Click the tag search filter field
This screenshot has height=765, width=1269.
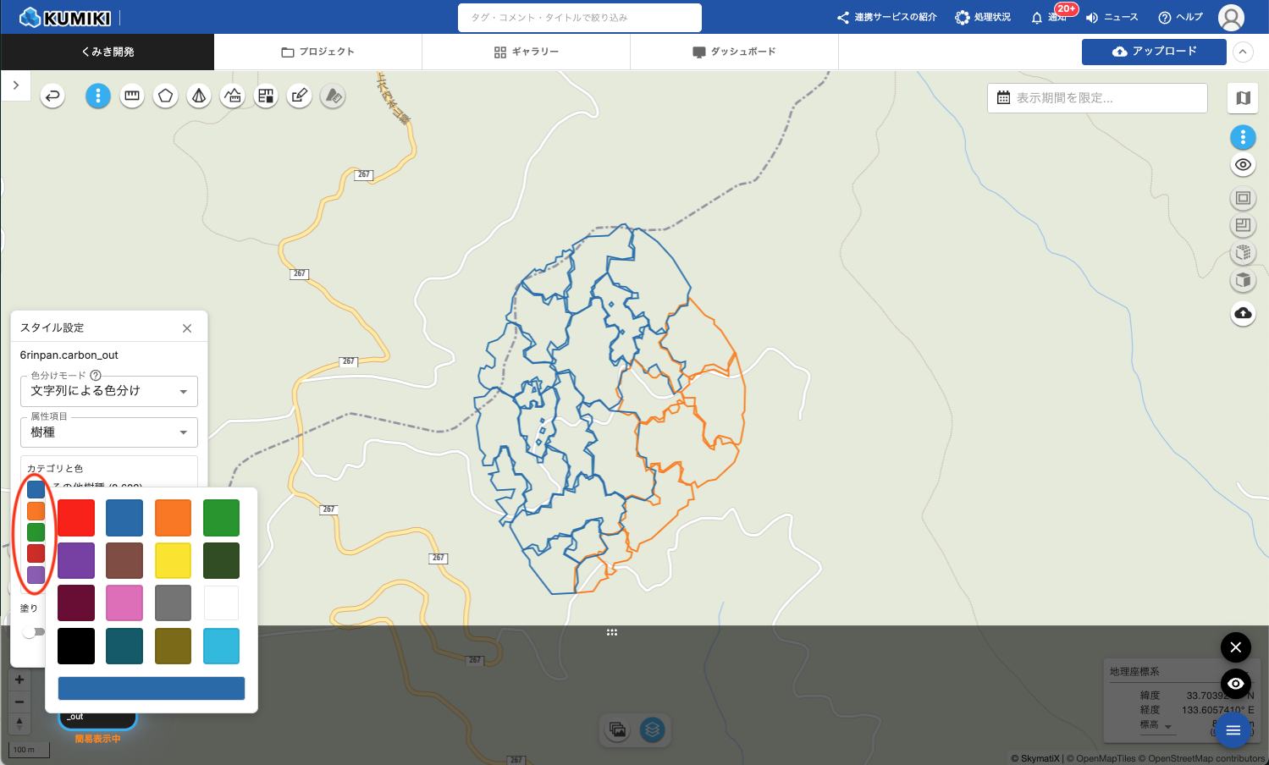coord(579,18)
